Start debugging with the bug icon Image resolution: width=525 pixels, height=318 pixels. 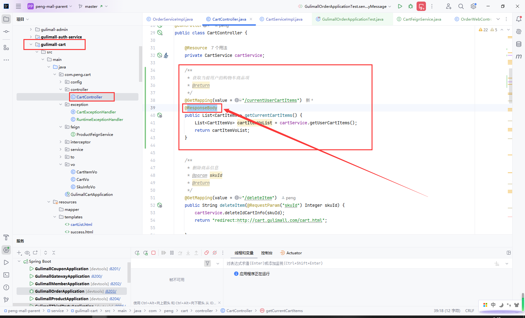pyautogui.click(x=411, y=6)
